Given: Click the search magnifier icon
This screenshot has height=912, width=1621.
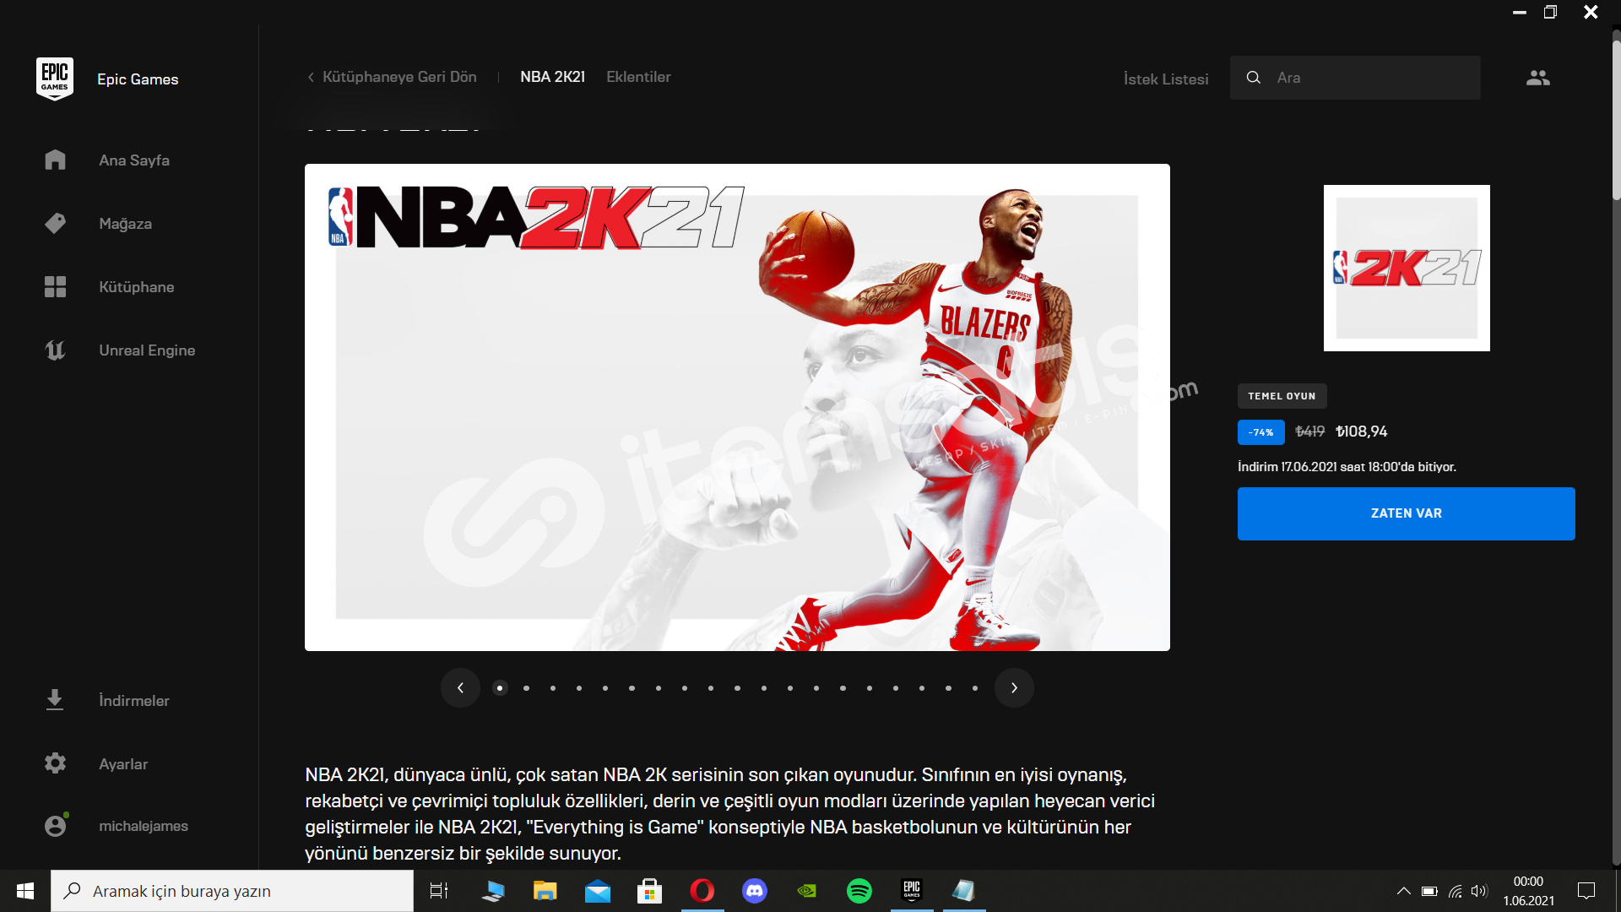Looking at the screenshot, I should point(1254,78).
